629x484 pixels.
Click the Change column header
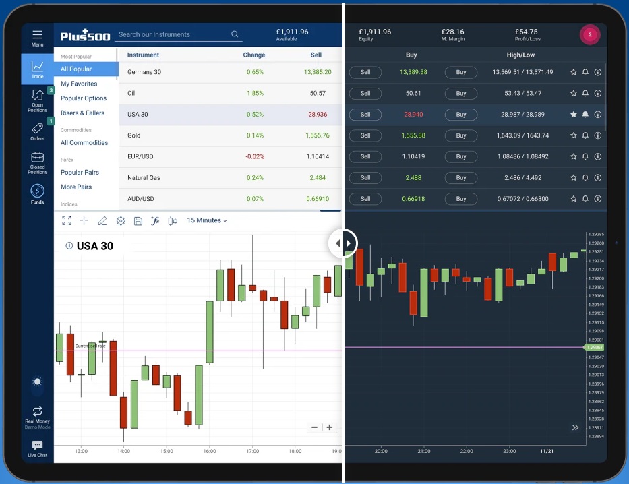254,55
